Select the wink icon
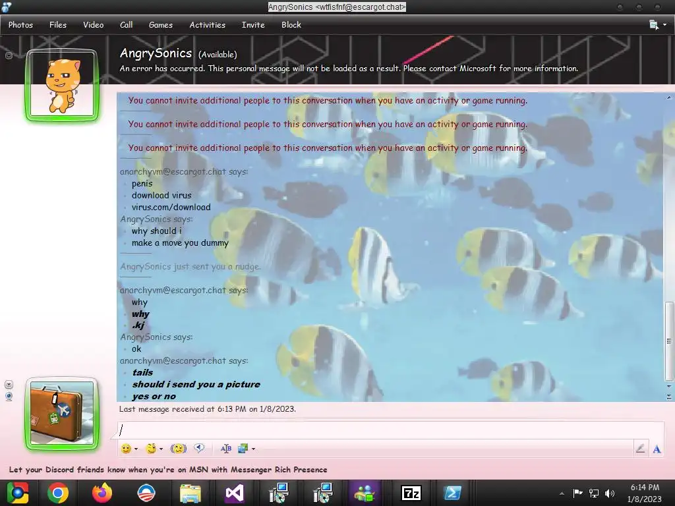The image size is (675, 506). [151, 449]
